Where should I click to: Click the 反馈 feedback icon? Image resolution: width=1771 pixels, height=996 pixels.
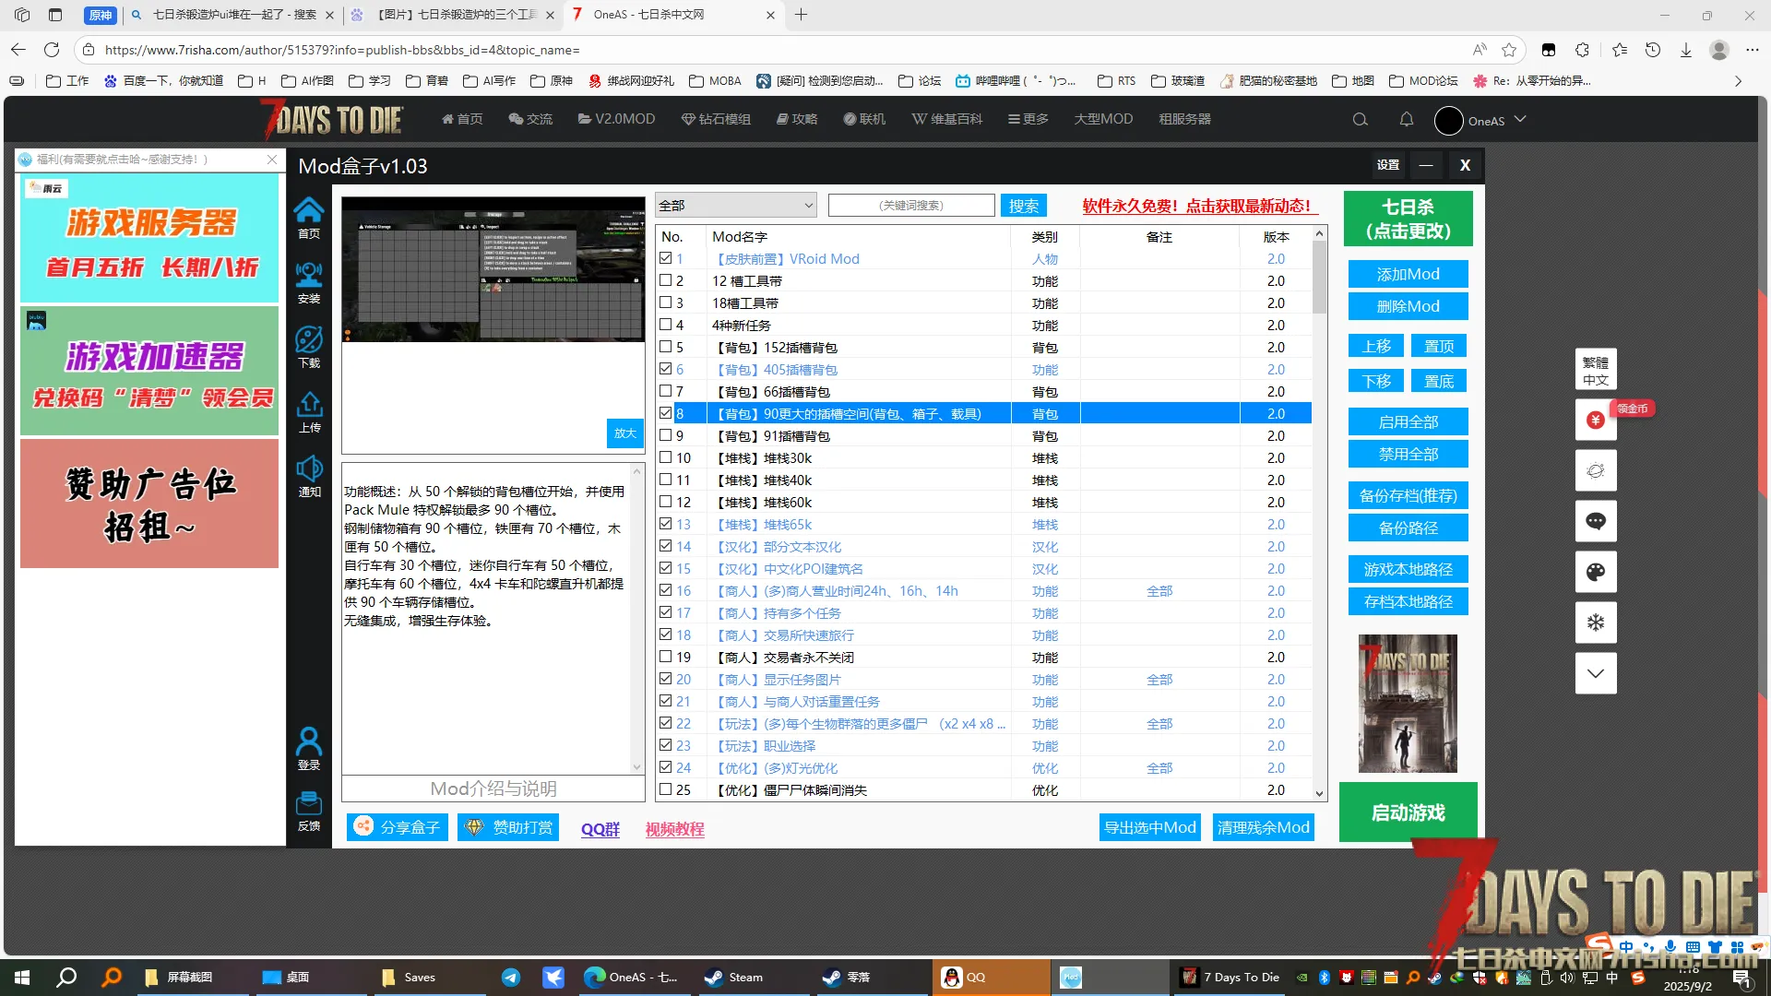309,803
